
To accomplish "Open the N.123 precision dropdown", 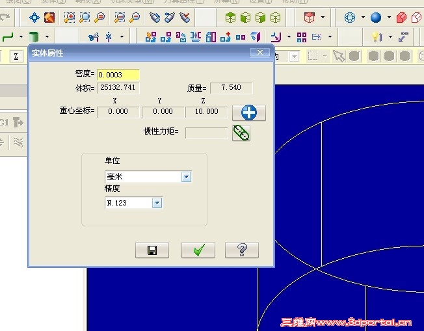I will (x=157, y=203).
